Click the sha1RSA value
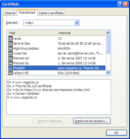 [64, 48]
